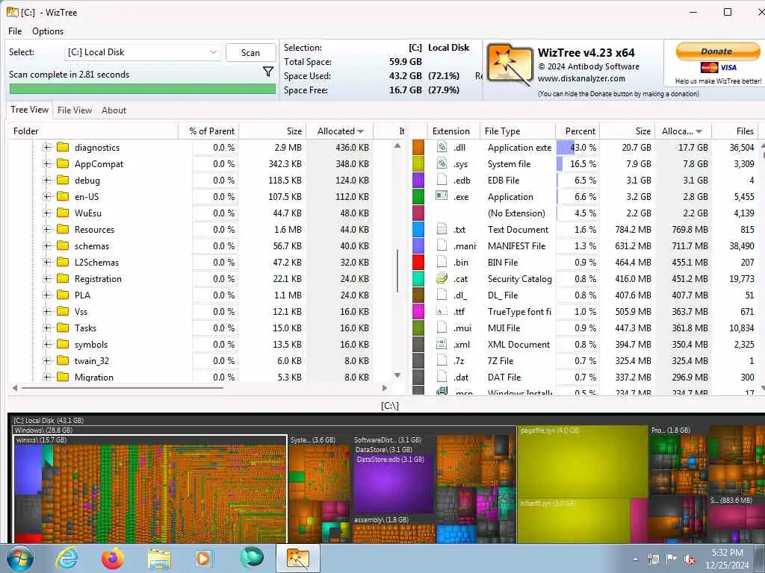Open the drive Select dropdown
Viewport: 765px width, 573px height.
[x=143, y=52]
